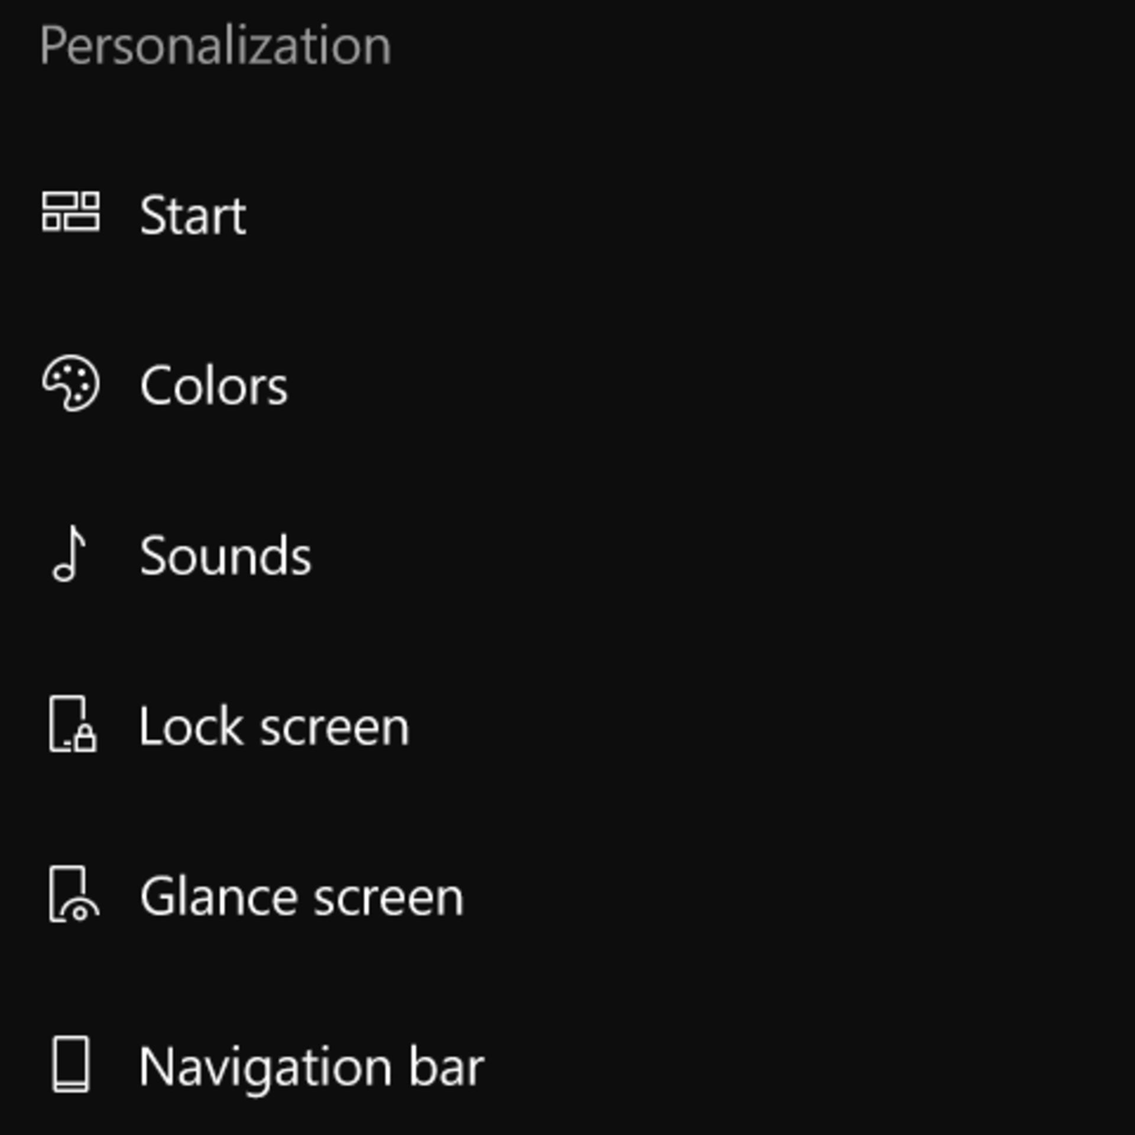Click the Navigation bar phone icon
The width and height of the screenshot is (1135, 1135).
[71, 1064]
